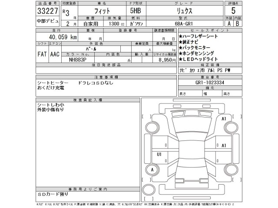This screenshot has height=208, width=278.
Task: Select the ★バックモニター sales point
Action: pyautogui.click(x=194, y=48)
